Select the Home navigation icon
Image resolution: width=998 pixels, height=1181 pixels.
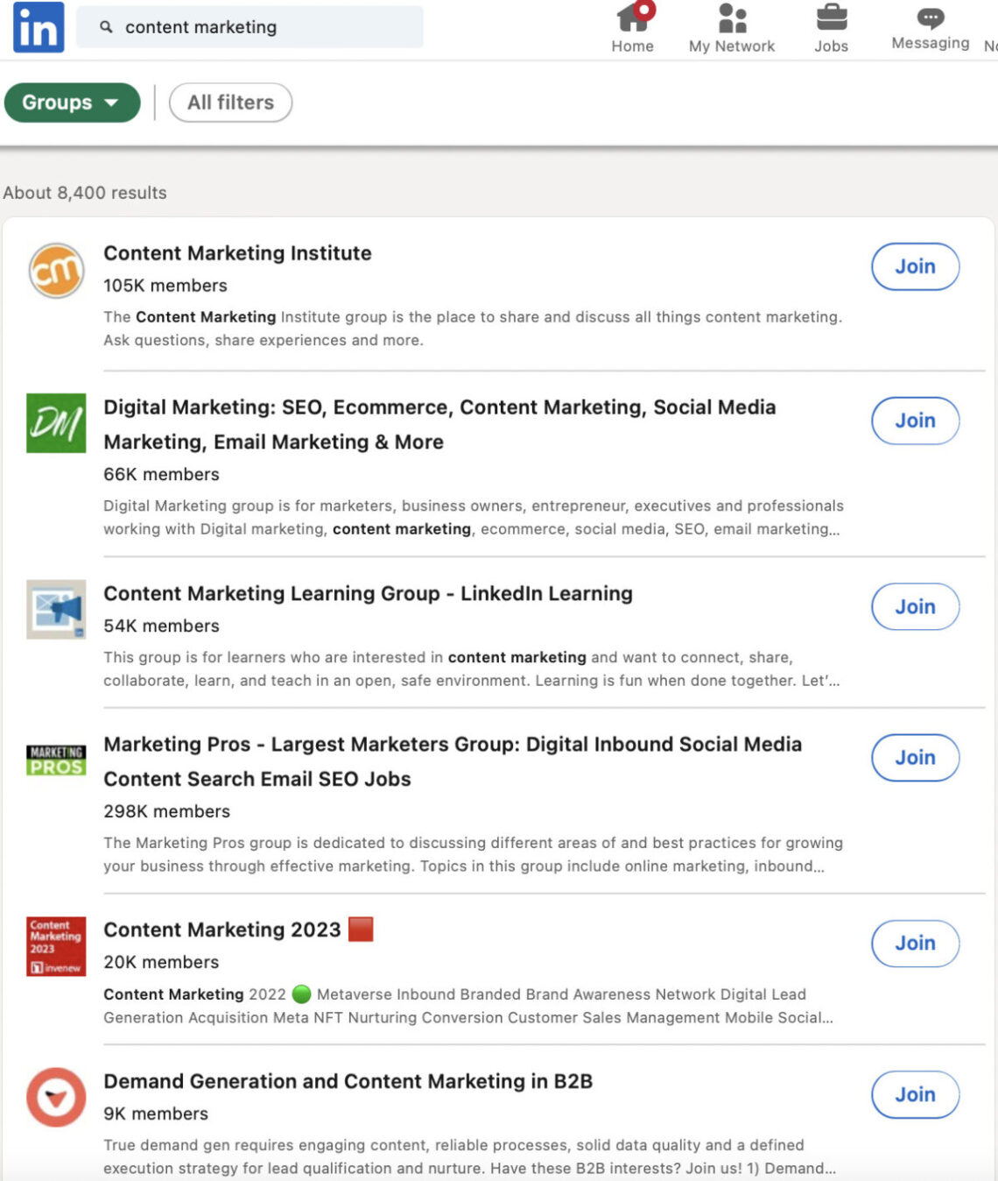click(x=632, y=18)
